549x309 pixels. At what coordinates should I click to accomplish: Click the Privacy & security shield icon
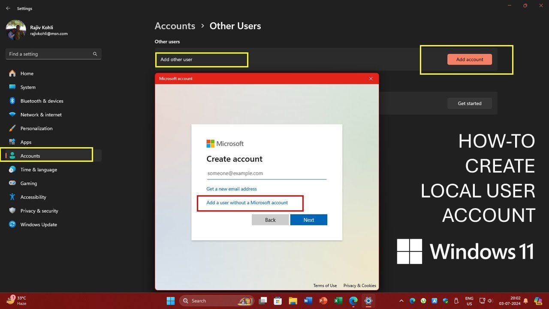(x=12, y=211)
